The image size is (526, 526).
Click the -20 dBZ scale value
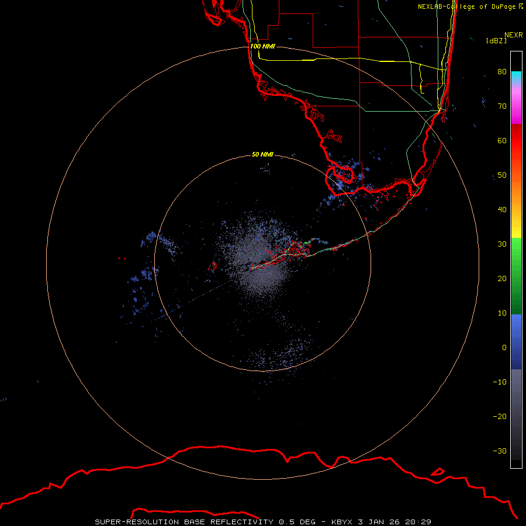pyautogui.click(x=500, y=416)
